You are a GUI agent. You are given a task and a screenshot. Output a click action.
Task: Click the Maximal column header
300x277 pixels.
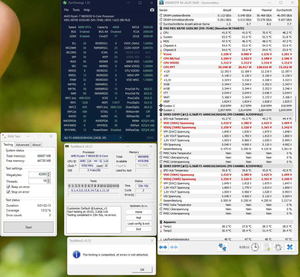tap(263, 10)
